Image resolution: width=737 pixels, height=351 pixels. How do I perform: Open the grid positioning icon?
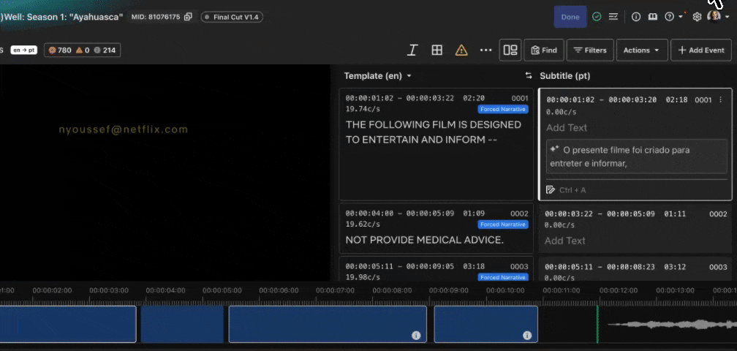pyautogui.click(x=437, y=50)
